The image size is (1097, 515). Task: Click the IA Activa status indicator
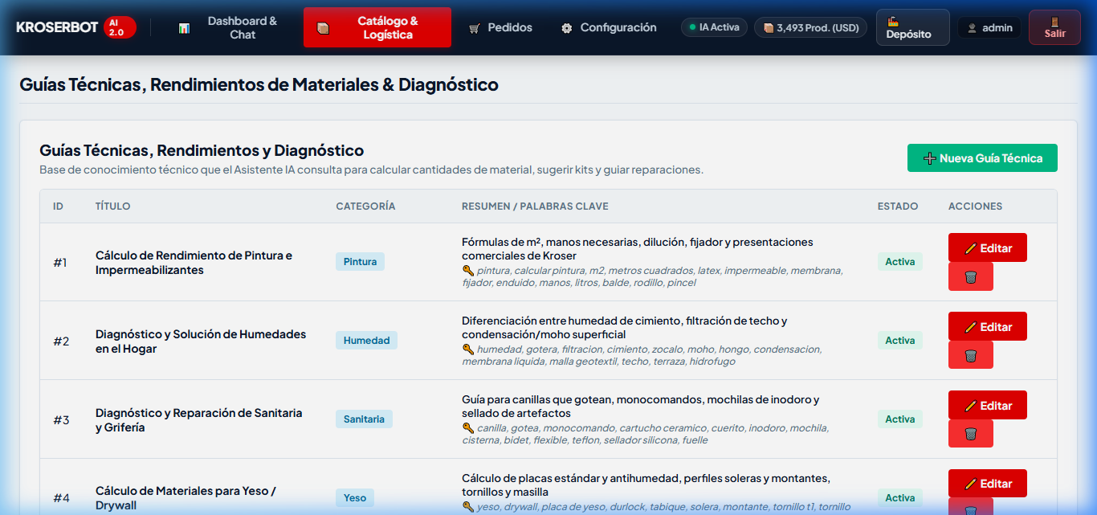(x=714, y=27)
